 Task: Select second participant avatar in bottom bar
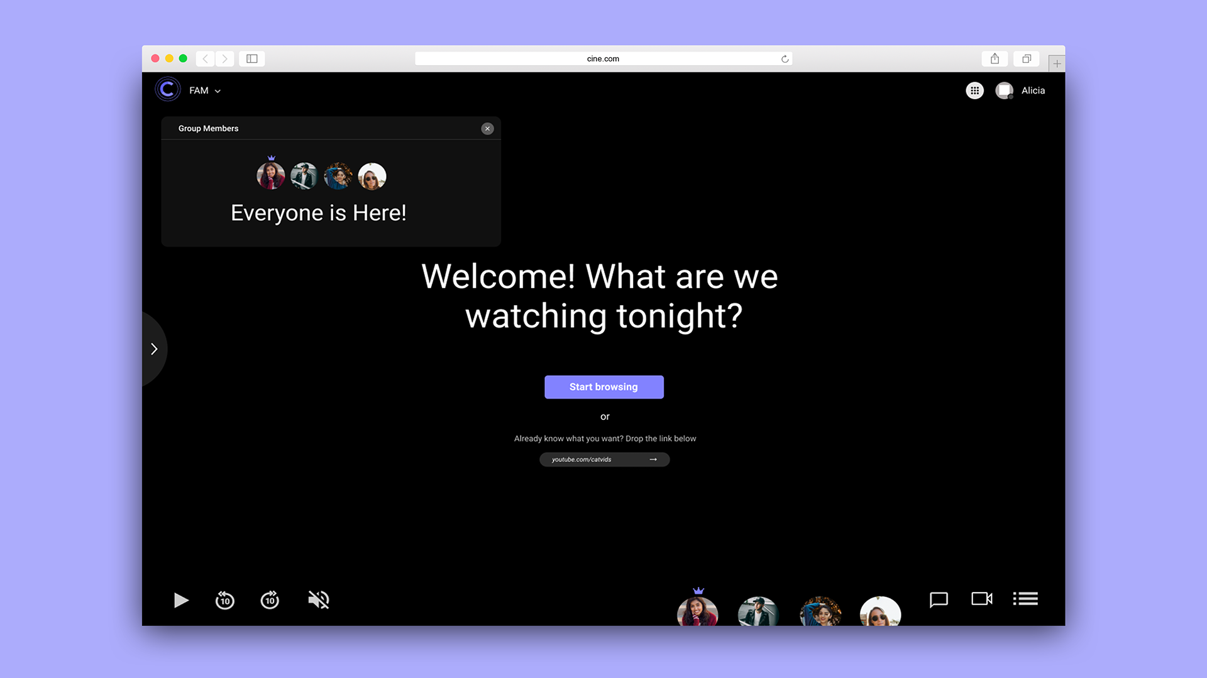pos(758,610)
